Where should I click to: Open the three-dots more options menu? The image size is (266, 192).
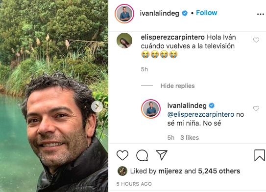(x=261, y=14)
